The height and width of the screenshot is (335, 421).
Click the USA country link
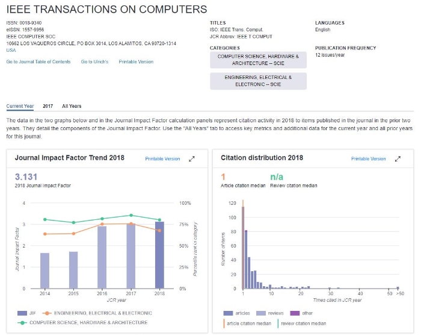pyautogui.click(x=11, y=51)
